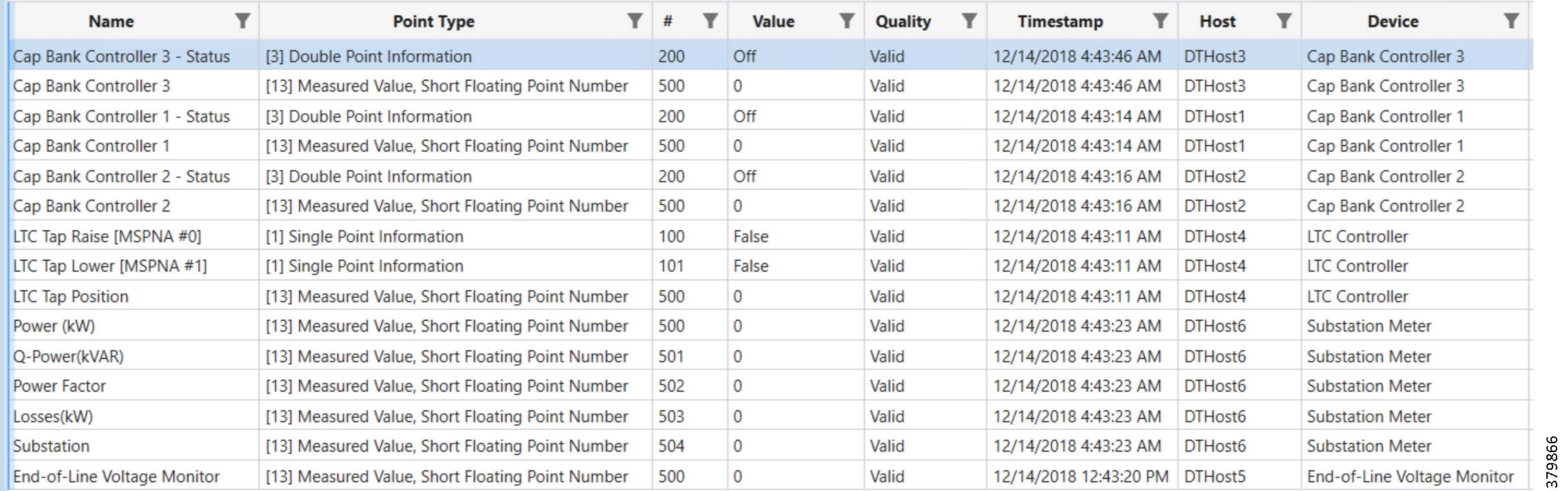Click the 'LTC Controller' device cell of LTC Tap Lower

coord(1357,266)
